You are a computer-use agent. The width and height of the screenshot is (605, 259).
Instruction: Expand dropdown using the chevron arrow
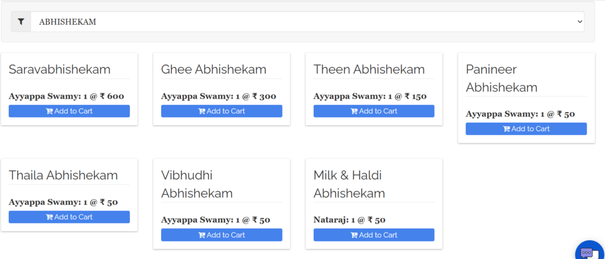[580, 22]
